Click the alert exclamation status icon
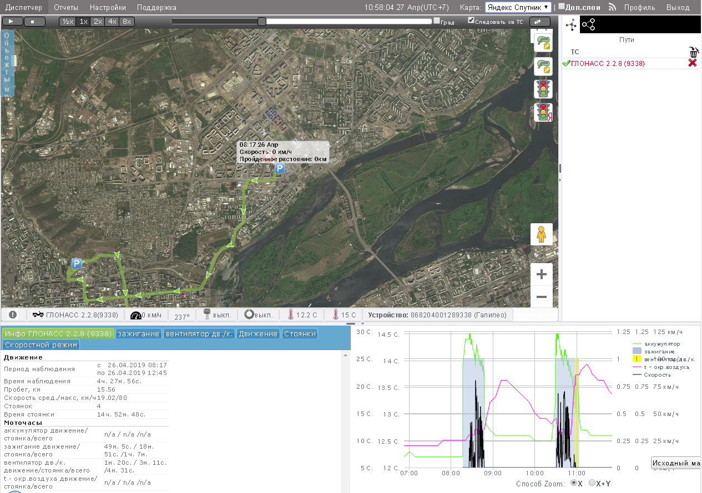 point(13,315)
